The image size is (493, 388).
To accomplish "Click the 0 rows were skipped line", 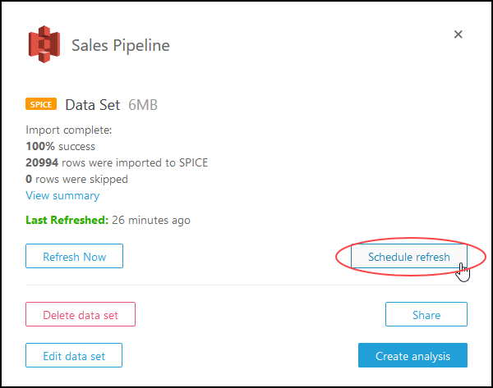I will [76, 179].
